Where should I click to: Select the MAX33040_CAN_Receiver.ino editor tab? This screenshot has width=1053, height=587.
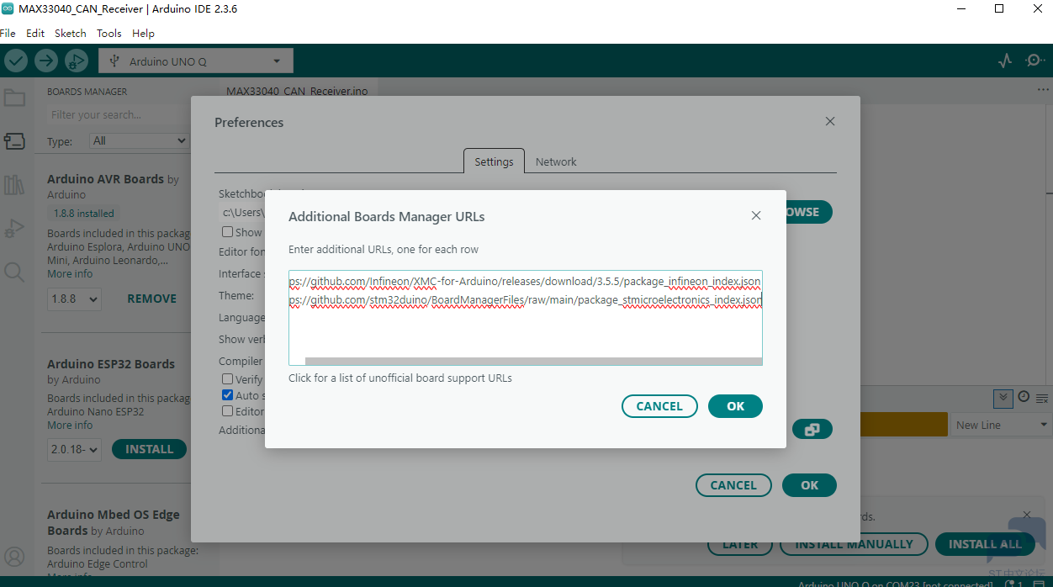pyautogui.click(x=297, y=91)
